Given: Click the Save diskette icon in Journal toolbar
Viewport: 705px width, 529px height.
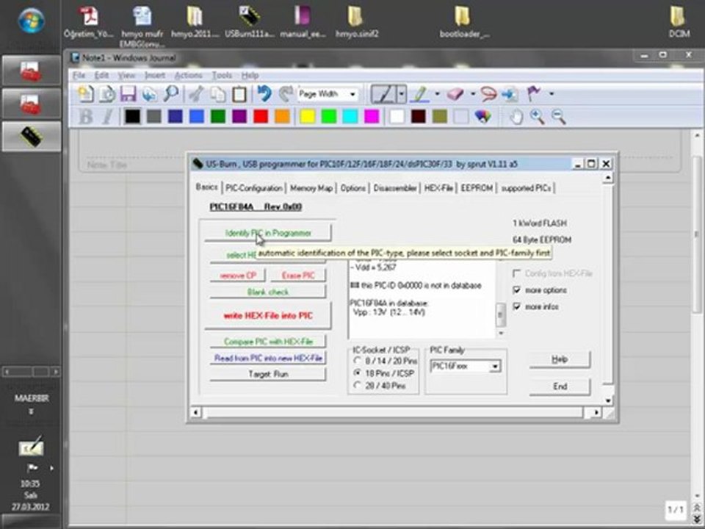Looking at the screenshot, I should (x=128, y=93).
